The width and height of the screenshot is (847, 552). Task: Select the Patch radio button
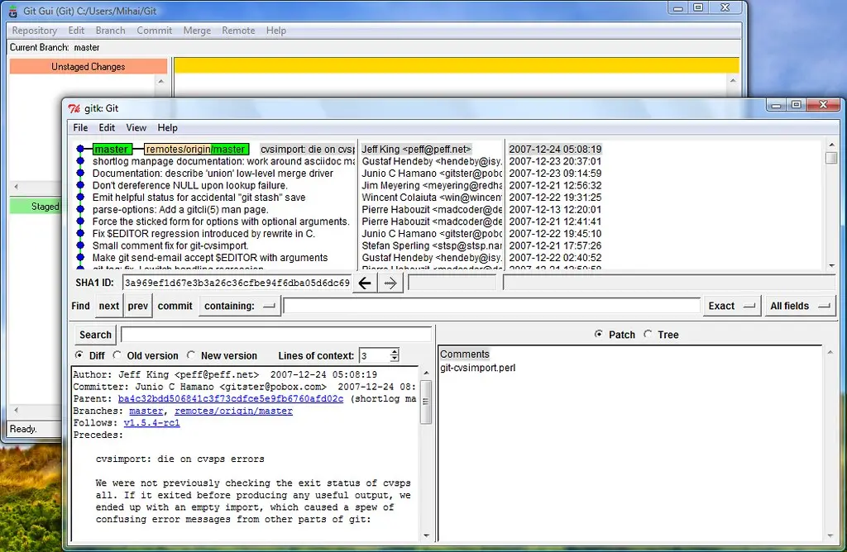click(x=599, y=334)
